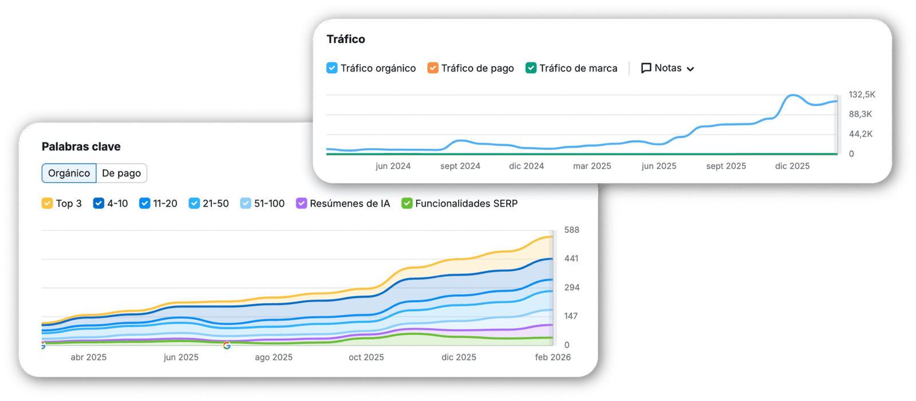Uncheck the 11-20 positions checkbox
This screenshot has width=916, height=401.
coord(145,204)
